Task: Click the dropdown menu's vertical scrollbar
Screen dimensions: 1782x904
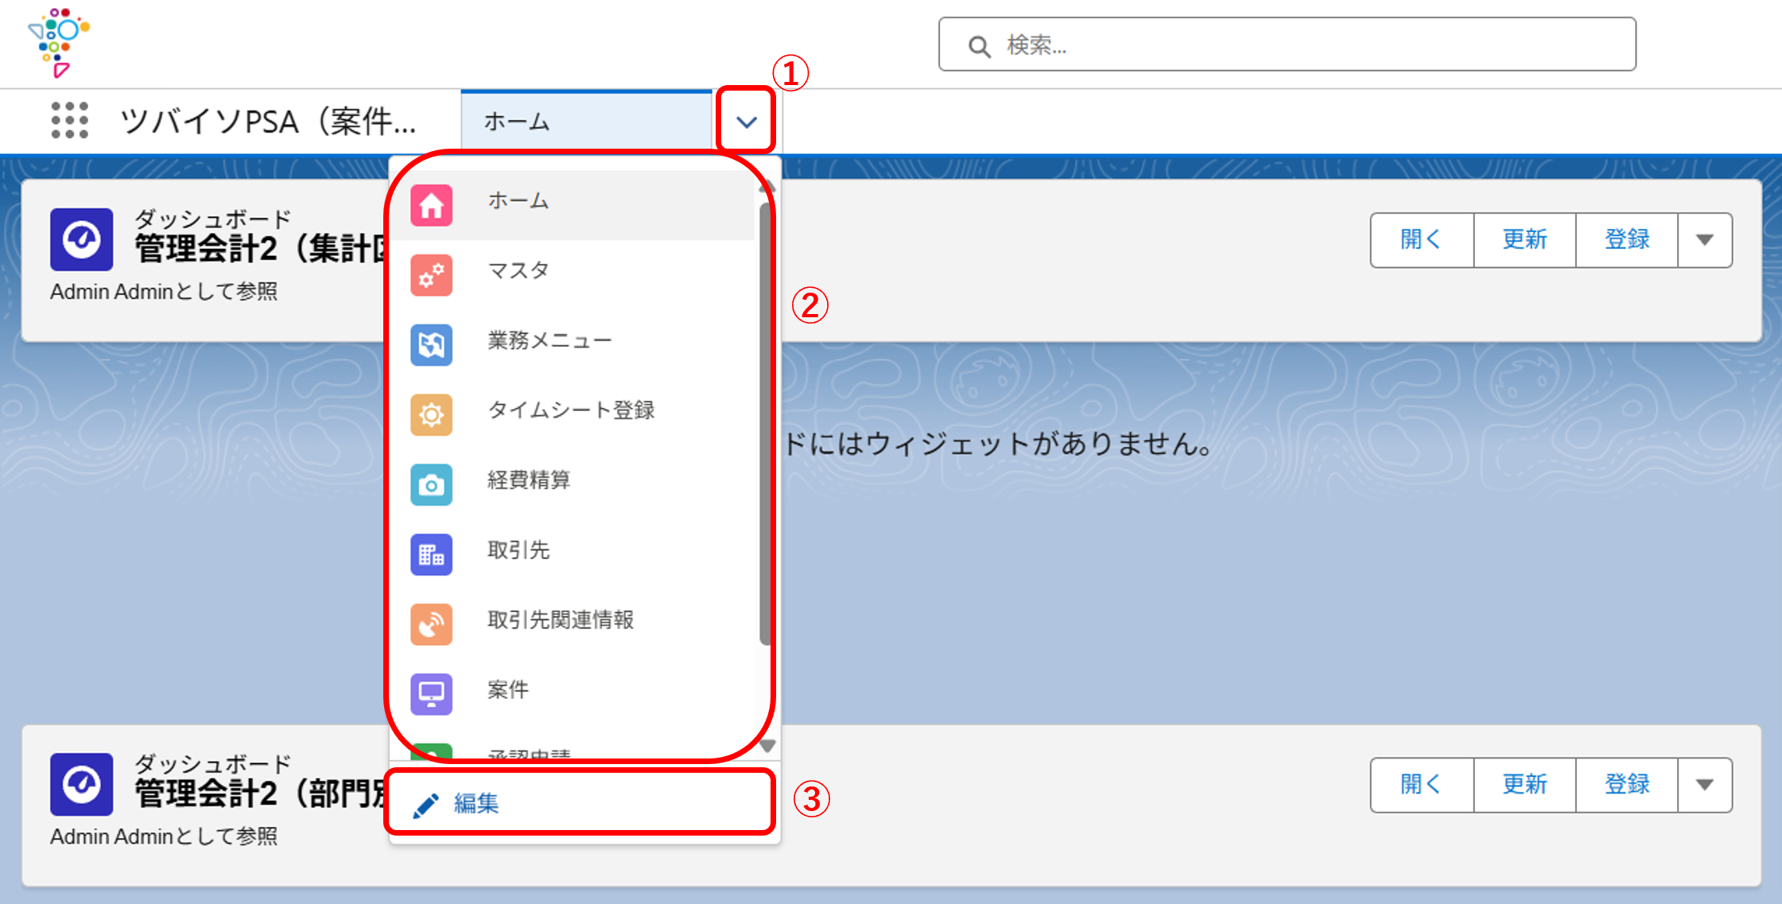Action: [765, 423]
